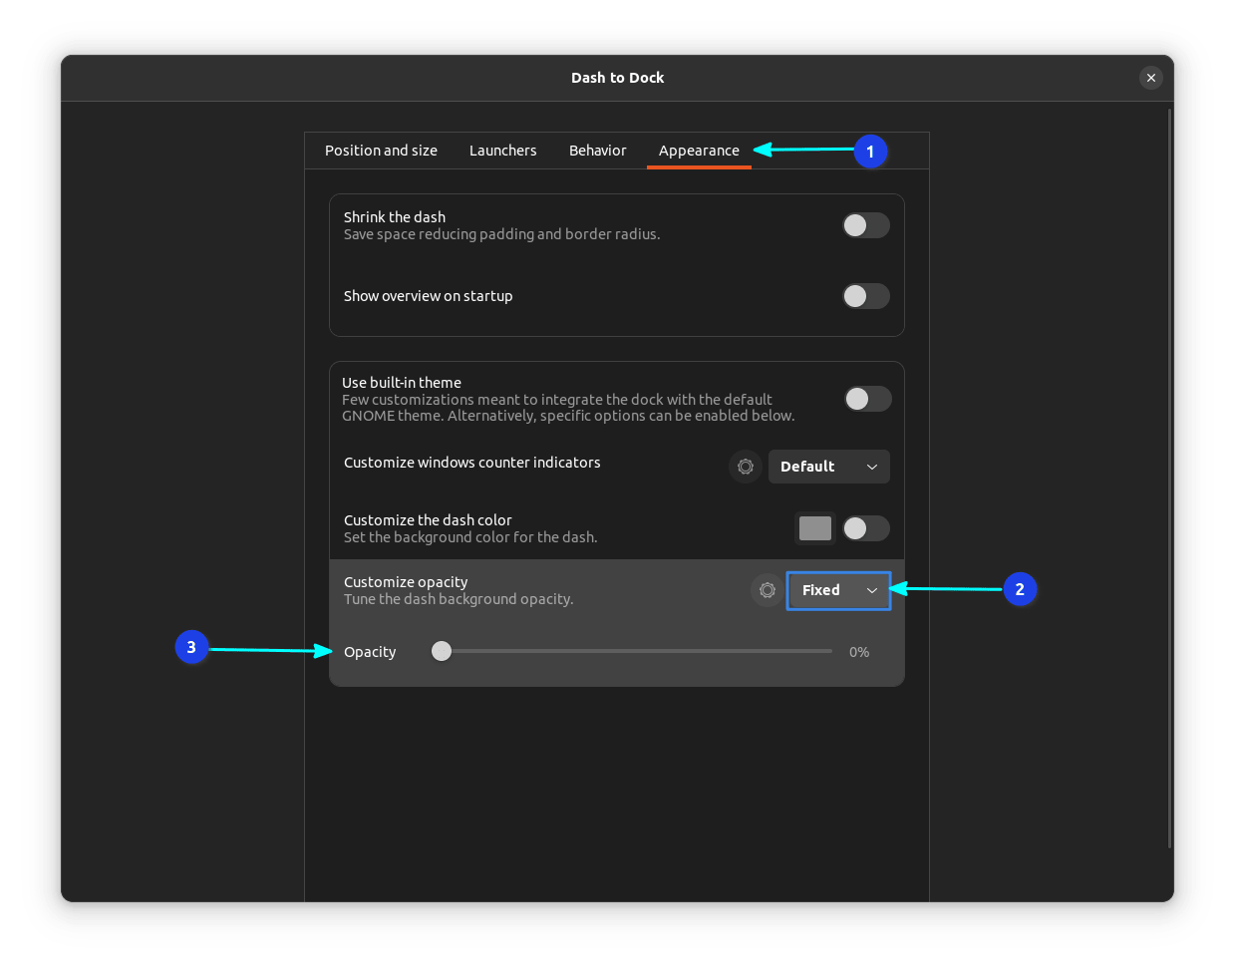Viewport: 1235px width, 969px height.
Task: Click the middle of the Opacity slider track
Action: pos(636,651)
